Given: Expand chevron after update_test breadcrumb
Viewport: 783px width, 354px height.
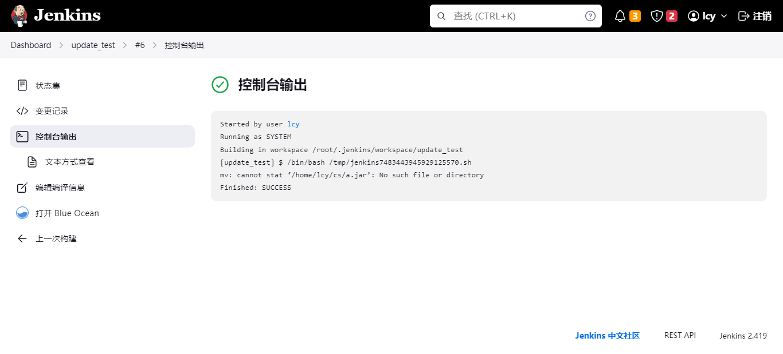Looking at the screenshot, I should point(125,45).
